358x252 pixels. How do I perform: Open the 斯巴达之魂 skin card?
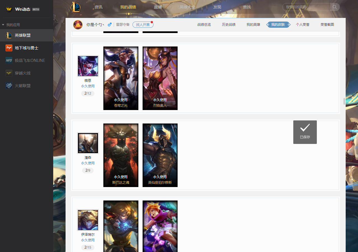121,155
